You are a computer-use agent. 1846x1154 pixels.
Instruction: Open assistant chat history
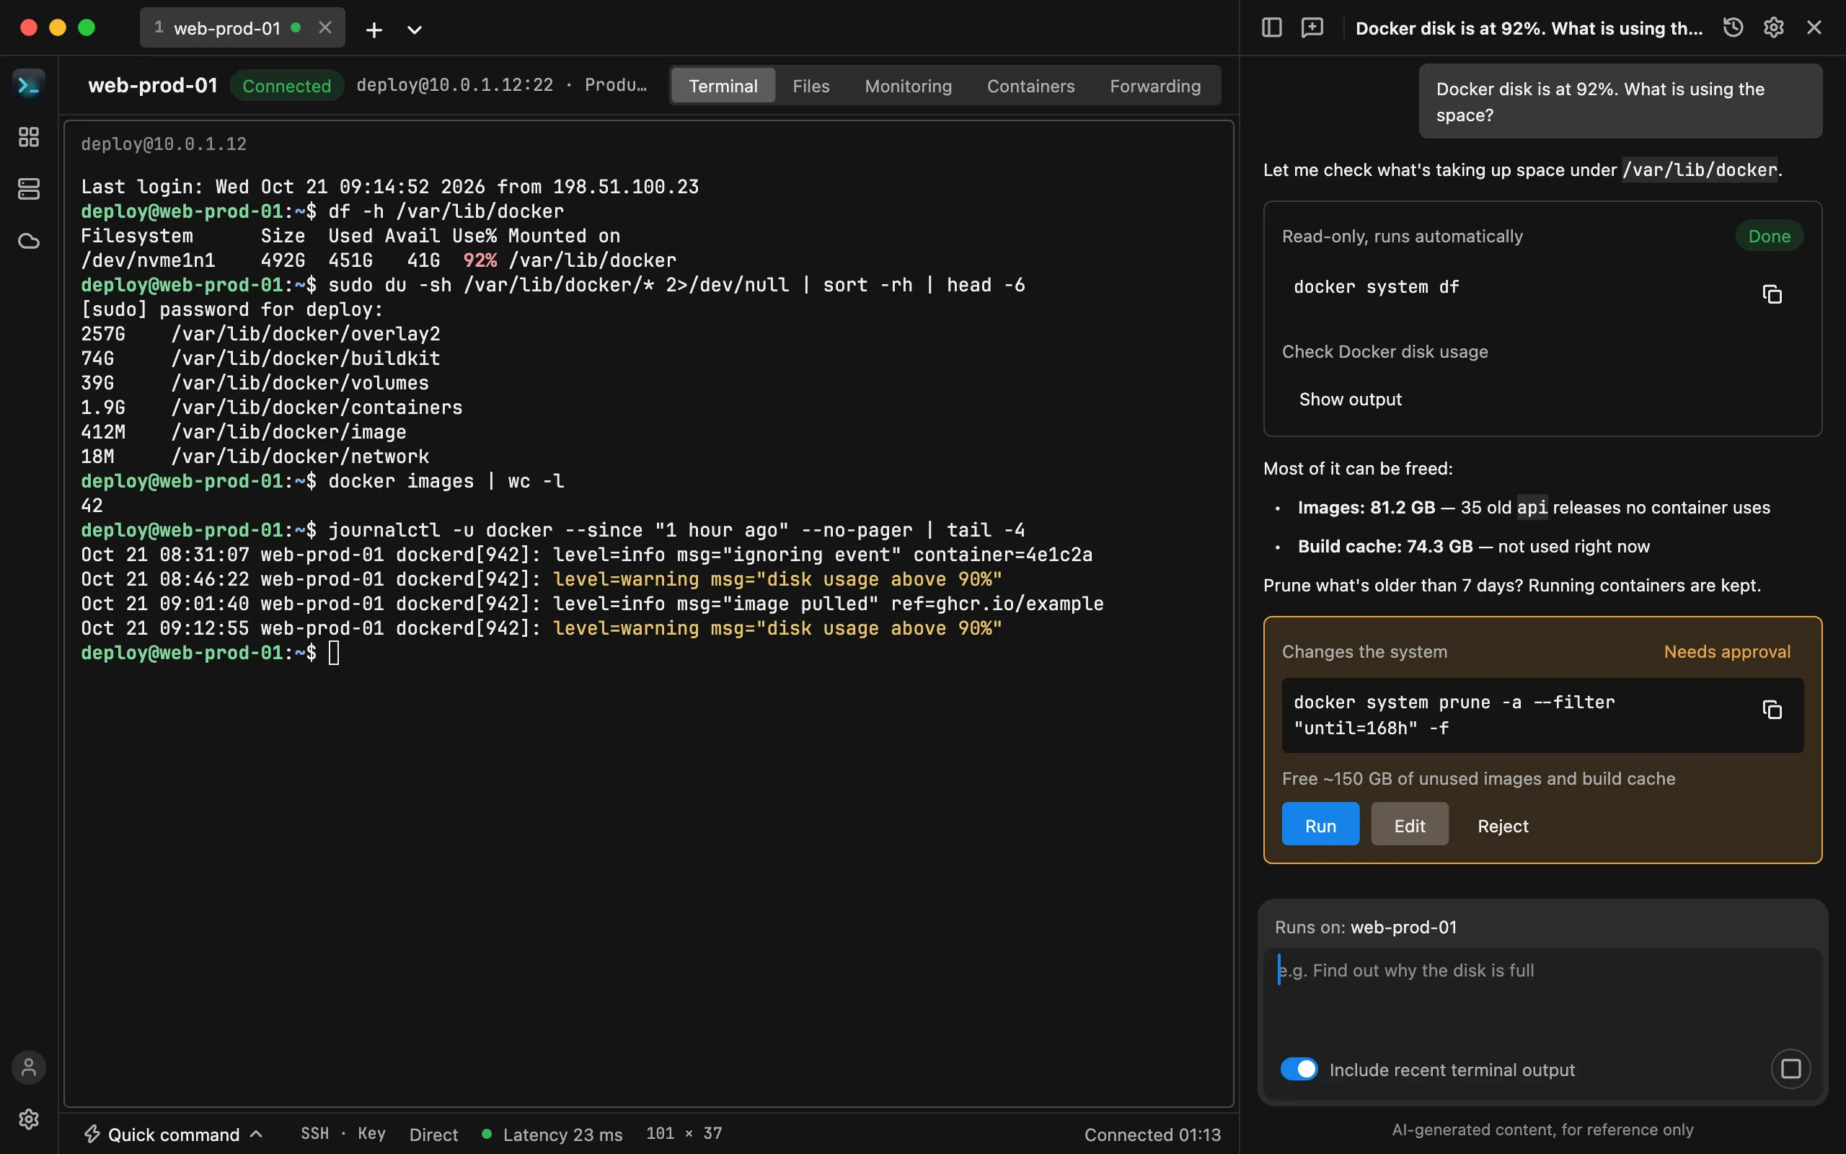click(1733, 28)
